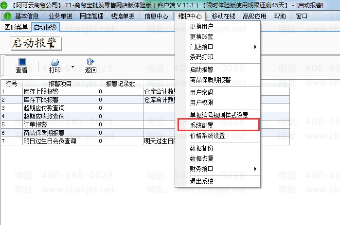
Task: Click row number 1 cell
Action: tap(12, 91)
